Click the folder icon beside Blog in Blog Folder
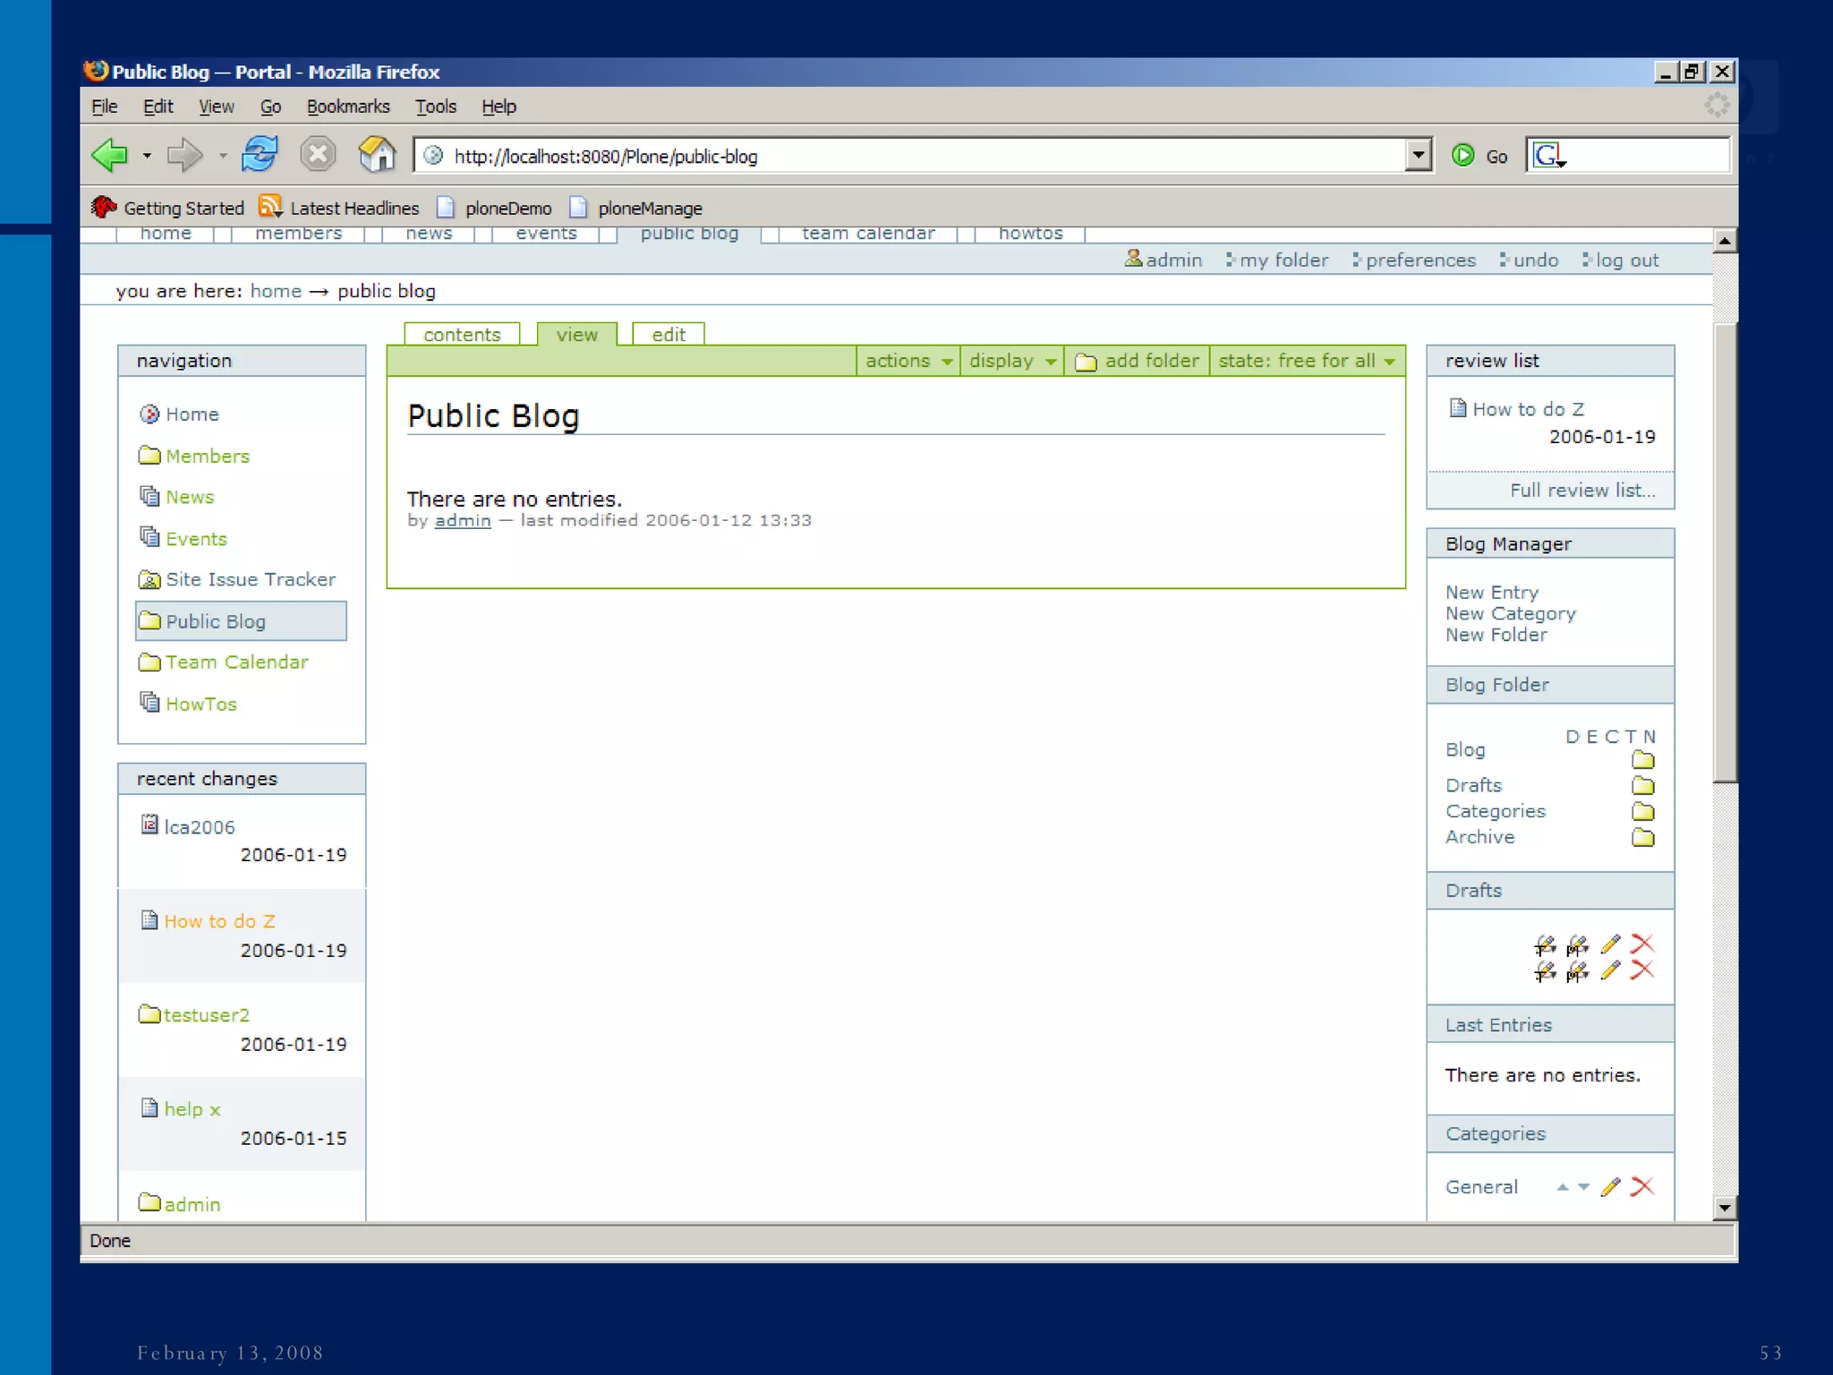Viewport: 1833px width, 1375px height. (x=1642, y=760)
